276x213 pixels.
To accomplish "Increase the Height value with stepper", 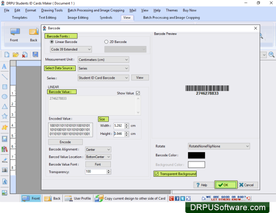I will click(x=127, y=132).
